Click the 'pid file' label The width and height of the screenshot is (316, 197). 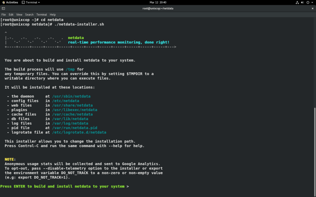click(20, 128)
